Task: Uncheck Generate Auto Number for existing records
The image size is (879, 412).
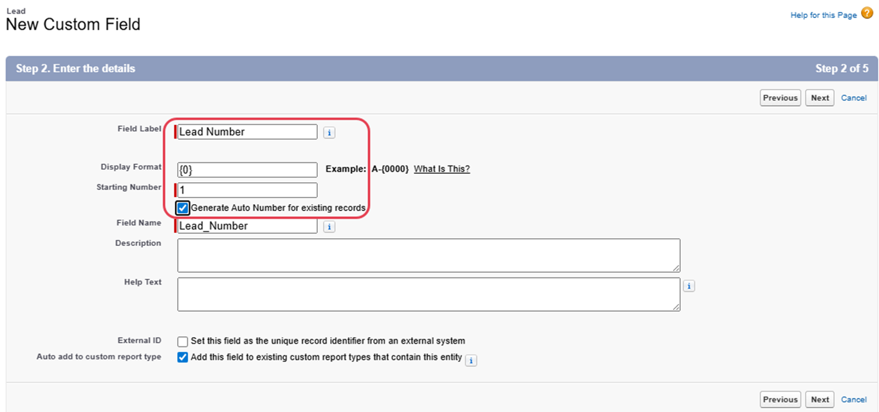Action: (183, 208)
